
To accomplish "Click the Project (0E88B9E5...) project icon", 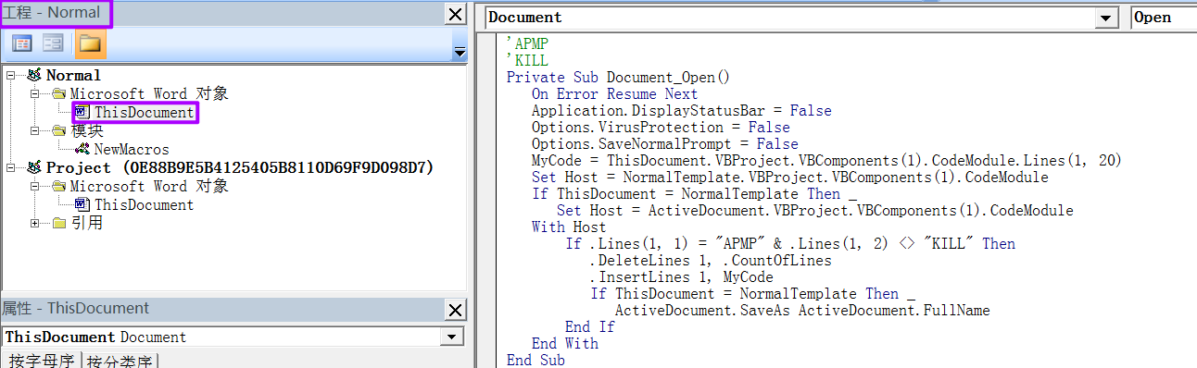I will (x=35, y=168).
